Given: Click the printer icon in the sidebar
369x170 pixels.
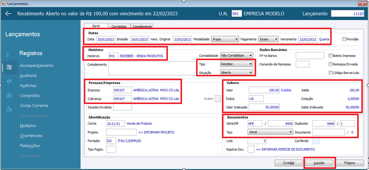Looking at the screenshot, I should coord(9,95).
